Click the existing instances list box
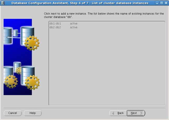Image resolution: width=169 pixels, height=120 pixels. click(x=107, y=63)
